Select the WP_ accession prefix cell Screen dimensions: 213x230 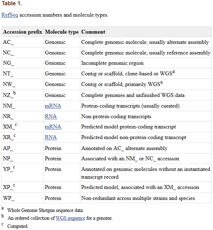click(x=8, y=198)
